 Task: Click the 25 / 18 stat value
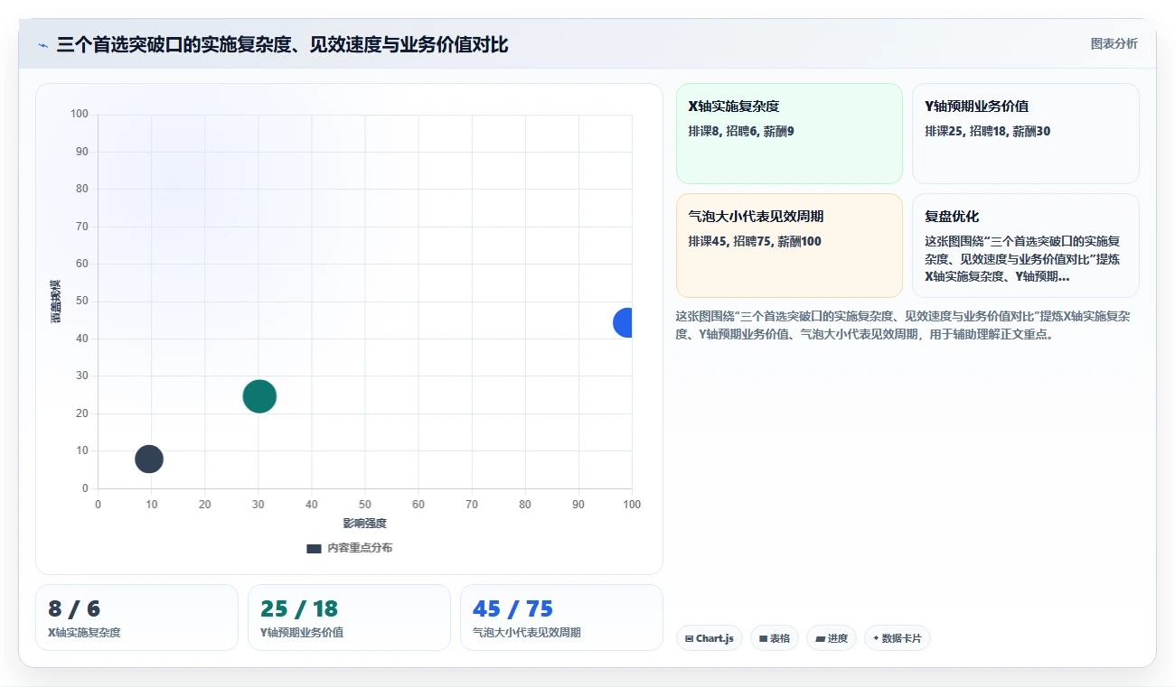tap(299, 609)
